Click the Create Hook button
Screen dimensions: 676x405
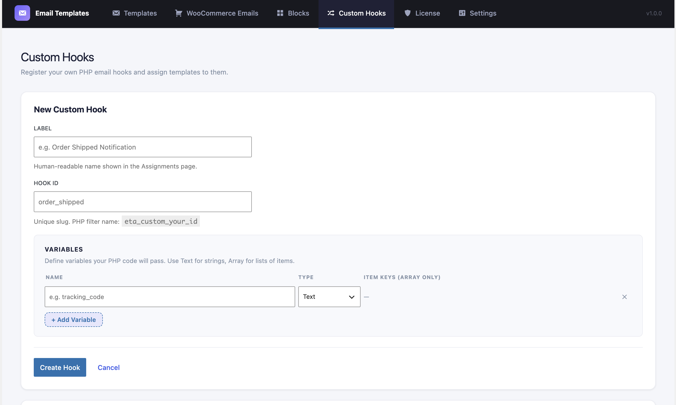point(60,367)
